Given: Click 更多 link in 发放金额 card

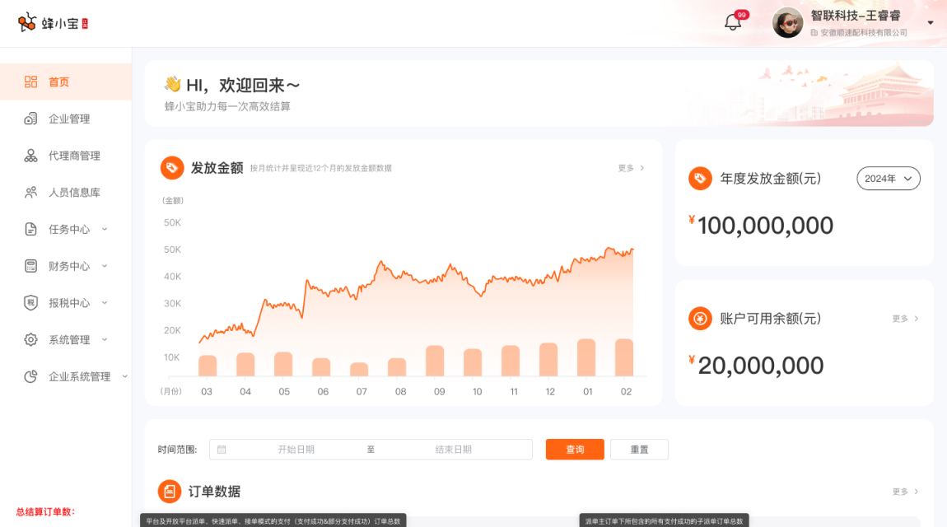Looking at the screenshot, I should click(631, 168).
